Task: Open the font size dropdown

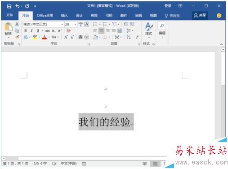Action: [x=75, y=24]
